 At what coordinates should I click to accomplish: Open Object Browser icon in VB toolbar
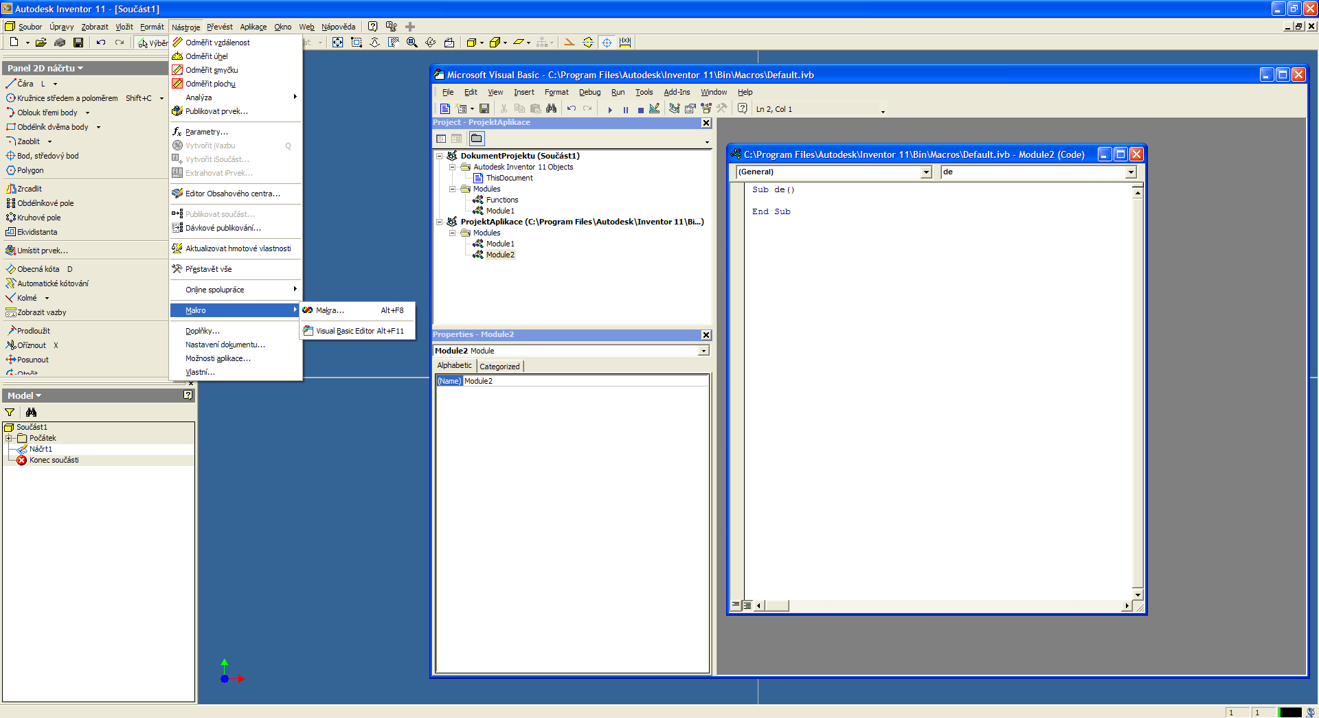click(706, 108)
